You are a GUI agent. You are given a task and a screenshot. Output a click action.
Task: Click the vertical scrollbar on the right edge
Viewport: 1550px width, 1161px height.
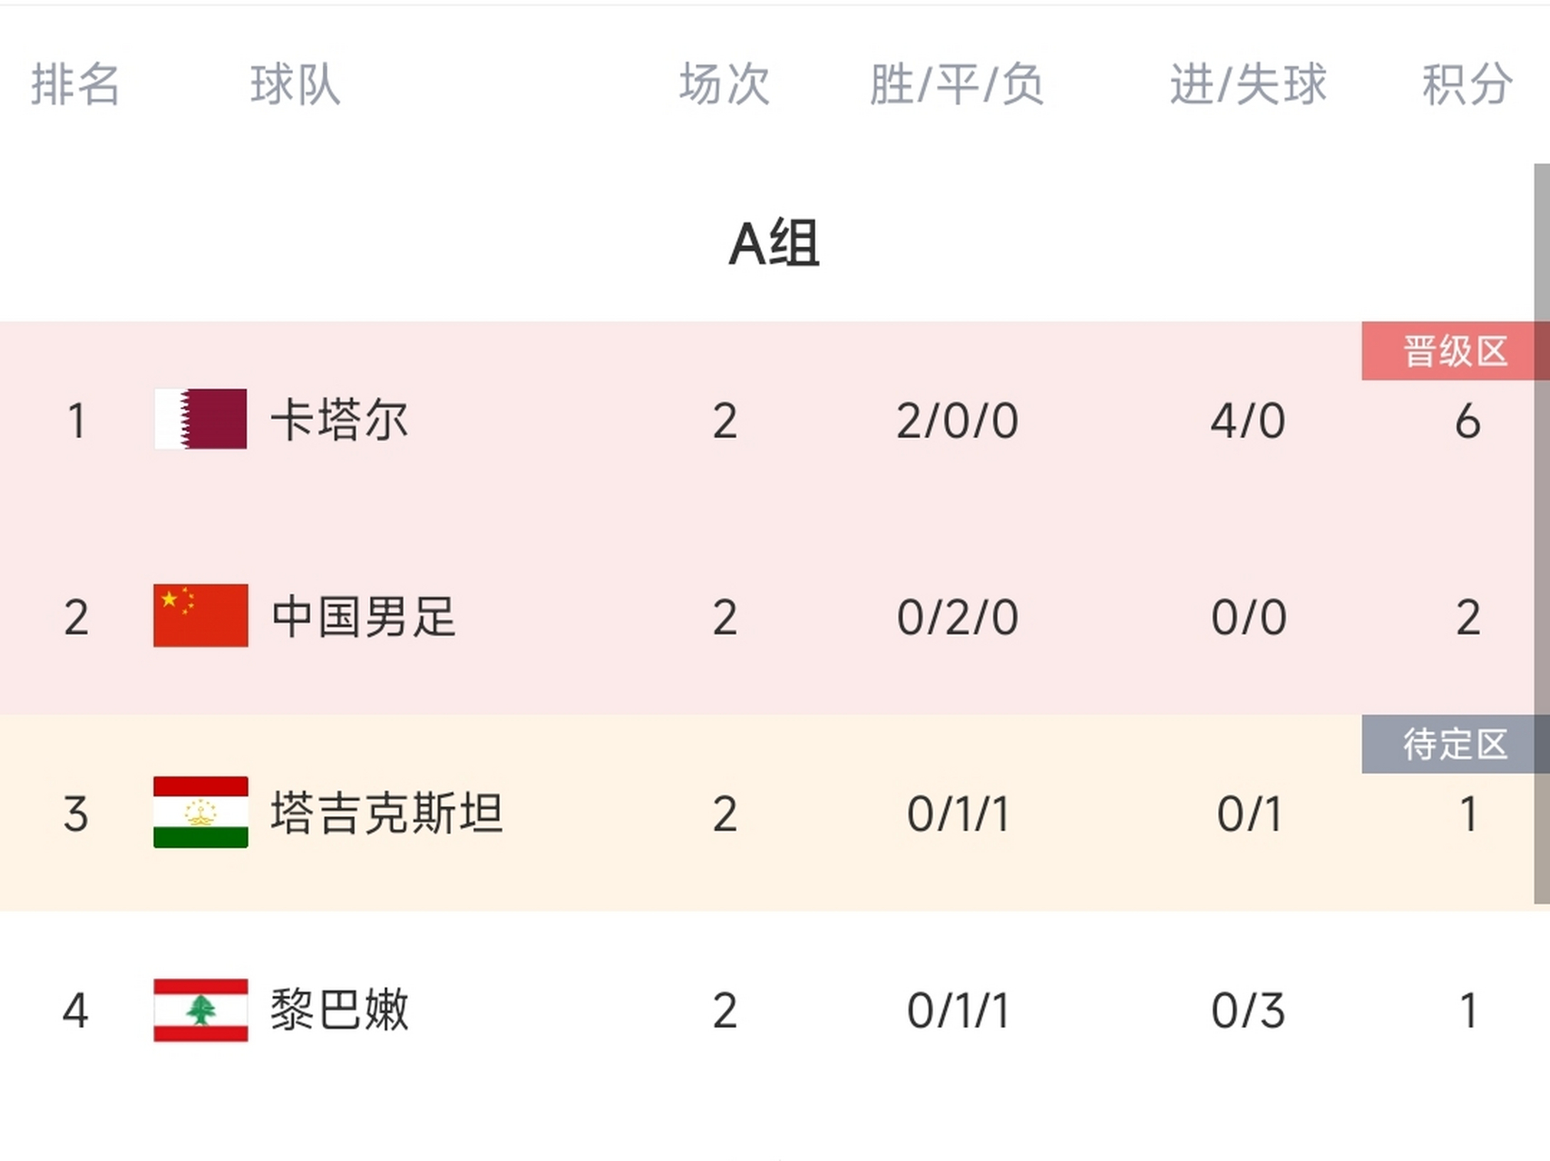[x=1542, y=534]
